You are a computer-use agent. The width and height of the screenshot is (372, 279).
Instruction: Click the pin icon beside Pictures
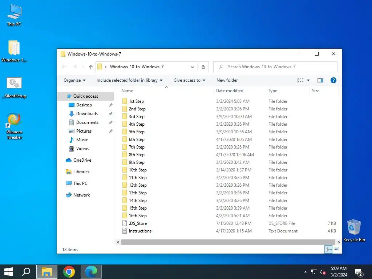[x=110, y=131]
